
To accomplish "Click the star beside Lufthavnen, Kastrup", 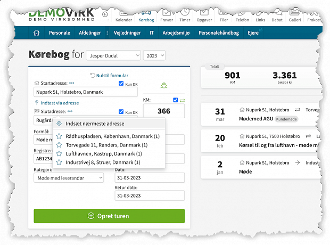I will tap(59, 153).
